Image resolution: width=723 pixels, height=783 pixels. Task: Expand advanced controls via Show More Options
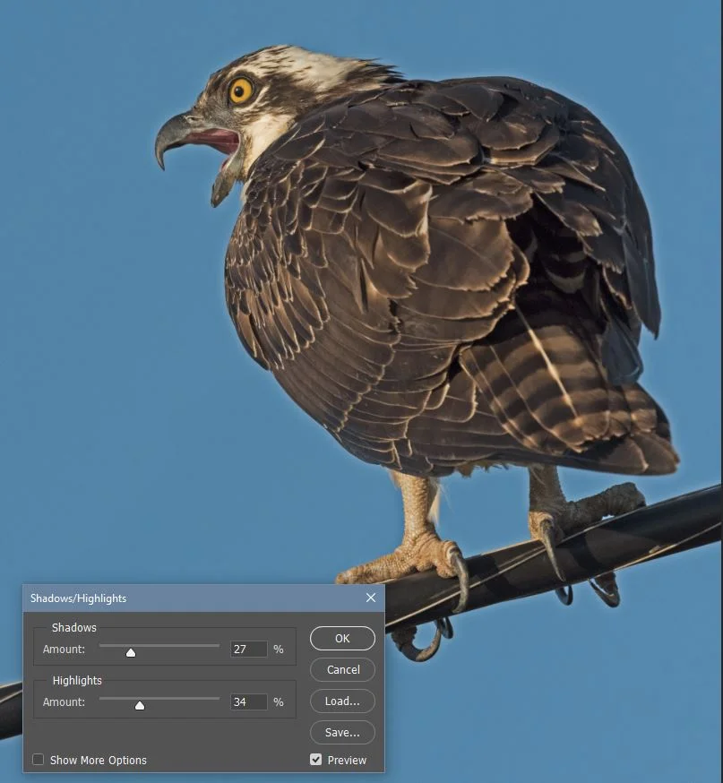coord(38,759)
